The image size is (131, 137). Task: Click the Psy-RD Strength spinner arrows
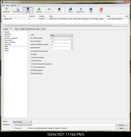pyautogui.click(x=72, y=42)
